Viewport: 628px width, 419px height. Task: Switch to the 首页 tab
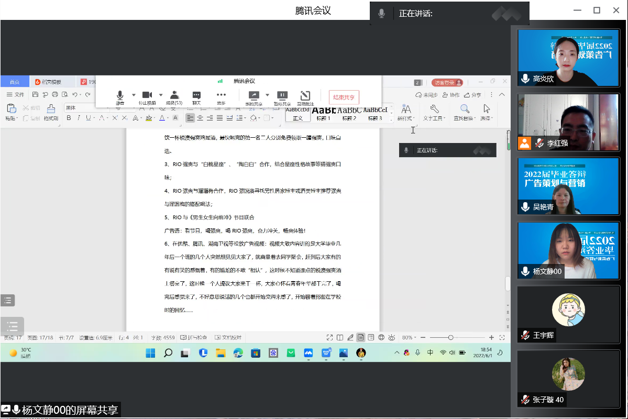coord(14,82)
